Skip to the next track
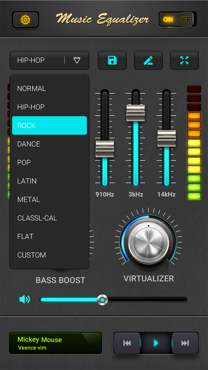 (x=185, y=343)
